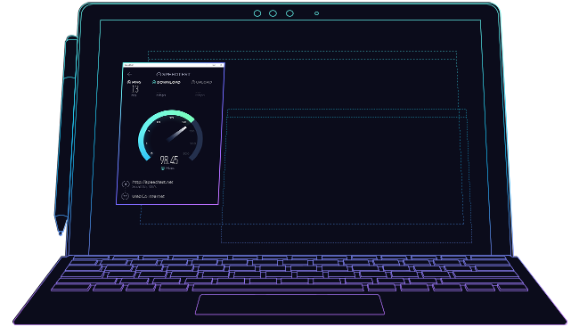Screen dimensions: 579x327
Task: Click the 98.45 speed reading
Action: coord(169,159)
